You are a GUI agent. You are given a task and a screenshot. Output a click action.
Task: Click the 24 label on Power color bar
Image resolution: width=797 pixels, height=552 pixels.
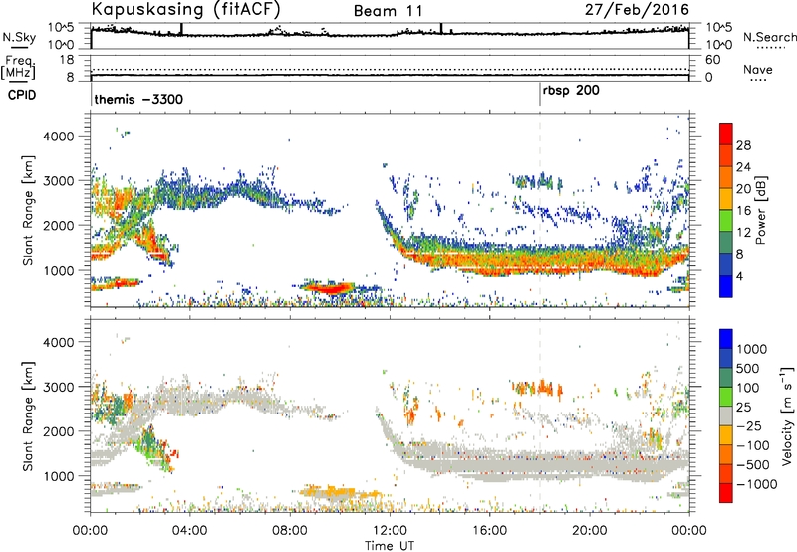click(743, 167)
